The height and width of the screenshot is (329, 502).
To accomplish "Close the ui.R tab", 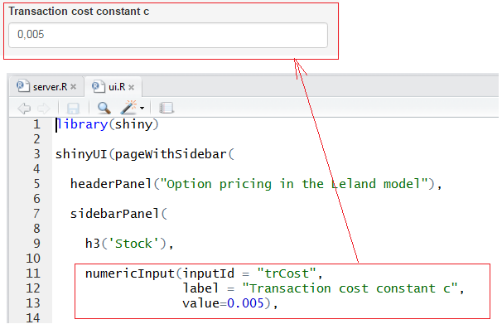I will point(131,87).
